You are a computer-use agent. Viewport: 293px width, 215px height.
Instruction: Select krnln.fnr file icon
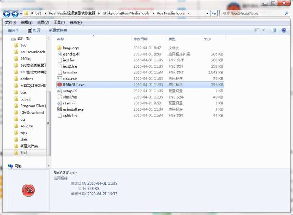[x=59, y=73]
